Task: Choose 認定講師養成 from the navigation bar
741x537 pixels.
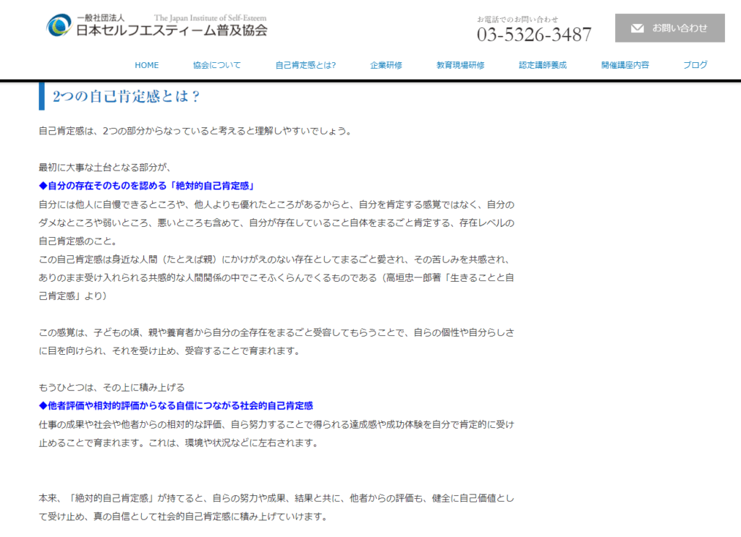Action: point(543,65)
